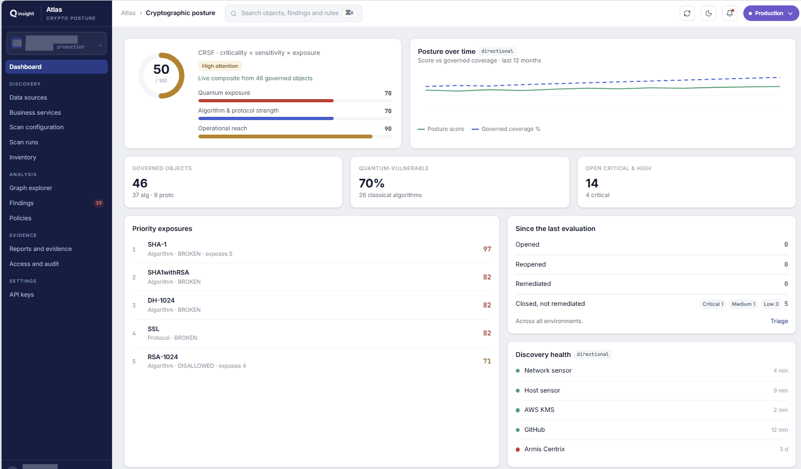Open SHA1withRSA exposure row
Image resolution: width=801 pixels, height=469 pixels.
[312, 277]
